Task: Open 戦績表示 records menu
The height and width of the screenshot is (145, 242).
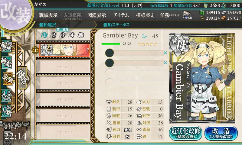Action: coord(48,15)
